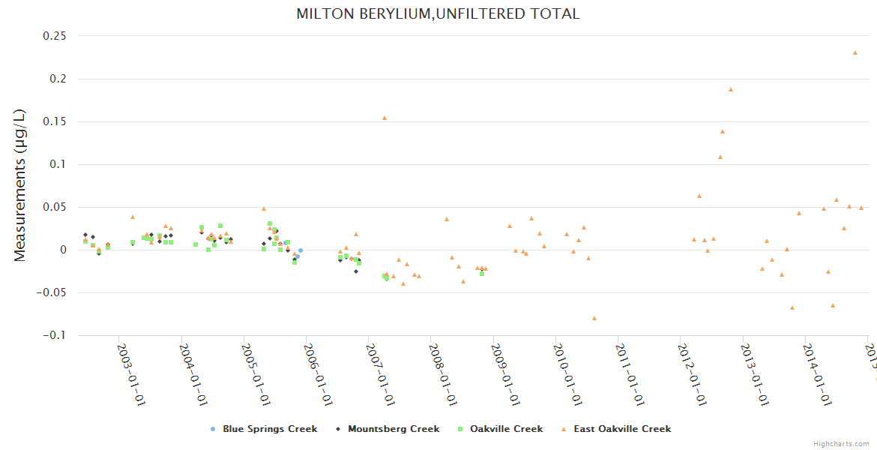Click the Measurements (µg/L) axis title
The width and height of the screenshot is (877, 450).
click(x=20, y=185)
